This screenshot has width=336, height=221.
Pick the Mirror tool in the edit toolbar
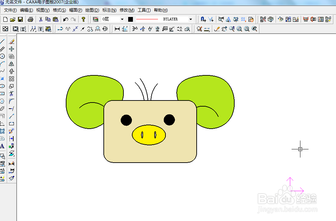coord(12,64)
